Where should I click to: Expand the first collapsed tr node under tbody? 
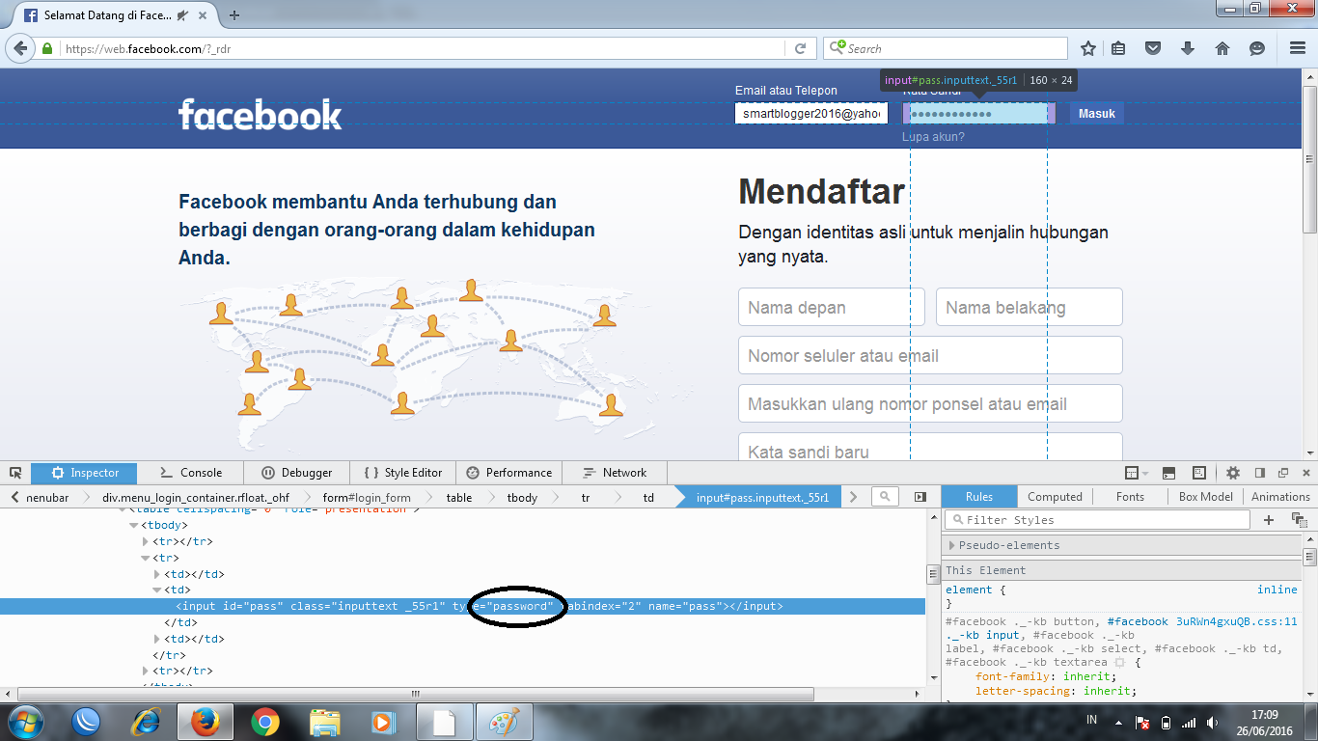pyautogui.click(x=146, y=542)
